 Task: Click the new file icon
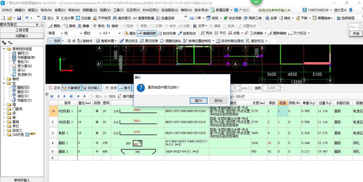coord(3,18)
